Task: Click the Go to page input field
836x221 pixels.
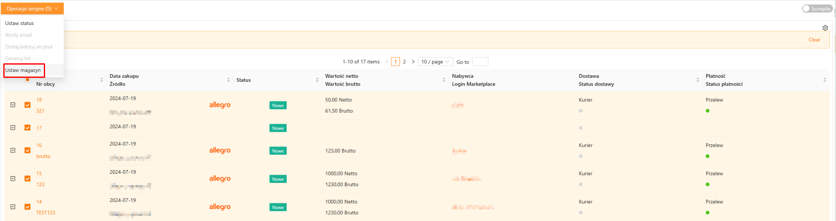Action: tap(480, 62)
